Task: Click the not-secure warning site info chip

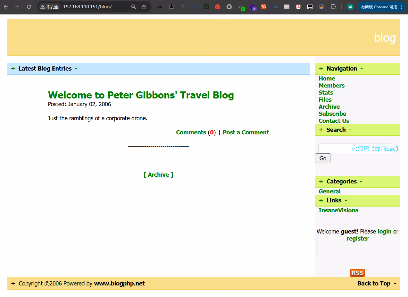Action: coord(49,7)
